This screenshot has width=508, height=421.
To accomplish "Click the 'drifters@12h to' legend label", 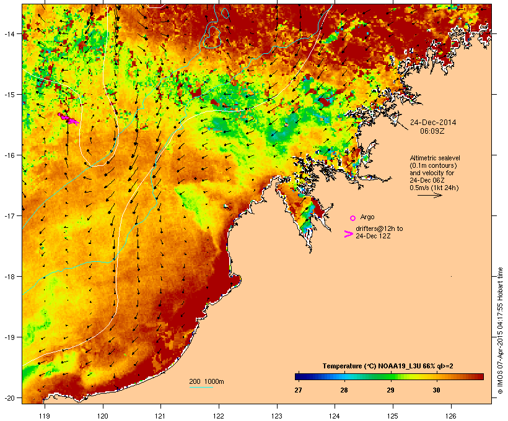I will tap(379, 228).
